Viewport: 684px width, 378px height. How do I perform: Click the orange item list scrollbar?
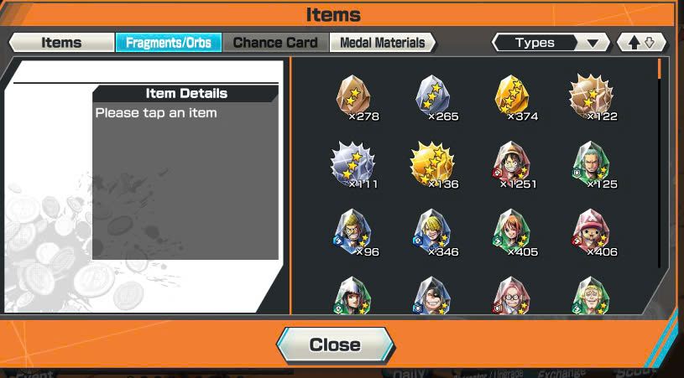coord(659,69)
